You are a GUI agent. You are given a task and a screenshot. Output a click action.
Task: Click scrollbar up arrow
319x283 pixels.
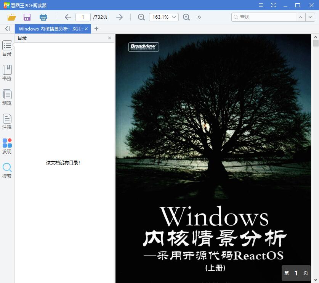click(316, 37)
